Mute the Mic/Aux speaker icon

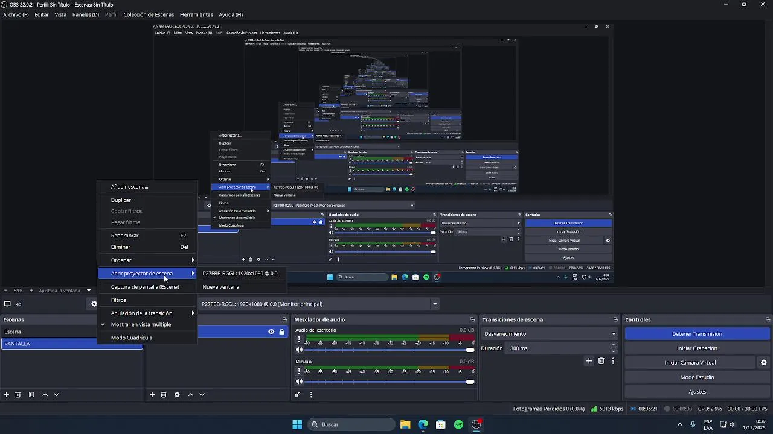[x=299, y=382]
